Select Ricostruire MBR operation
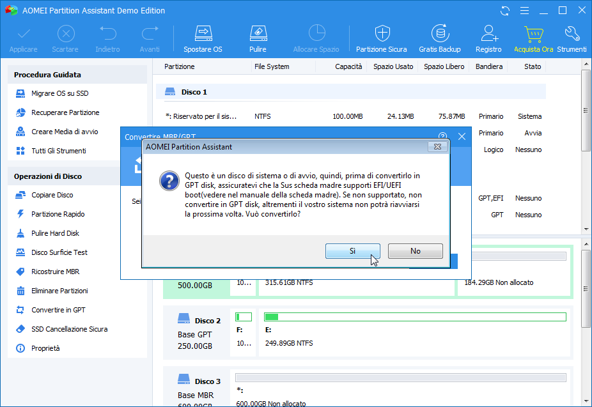The height and width of the screenshot is (407, 592). pos(47,272)
